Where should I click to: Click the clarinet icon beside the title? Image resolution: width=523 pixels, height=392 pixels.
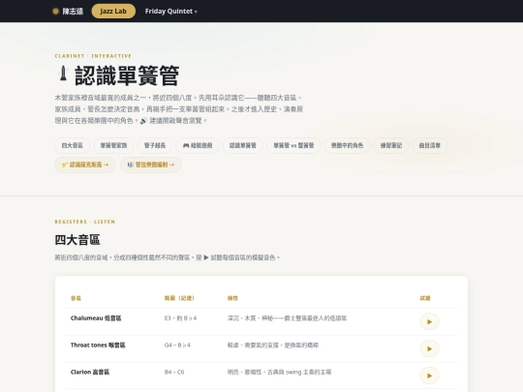click(63, 74)
